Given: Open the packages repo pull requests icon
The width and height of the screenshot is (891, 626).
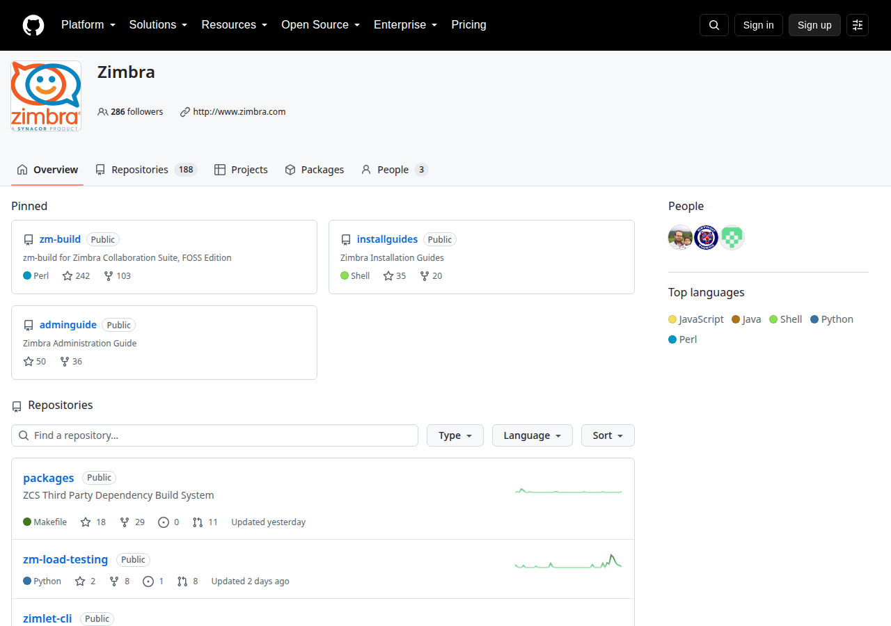Looking at the screenshot, I should pos(205,522).
